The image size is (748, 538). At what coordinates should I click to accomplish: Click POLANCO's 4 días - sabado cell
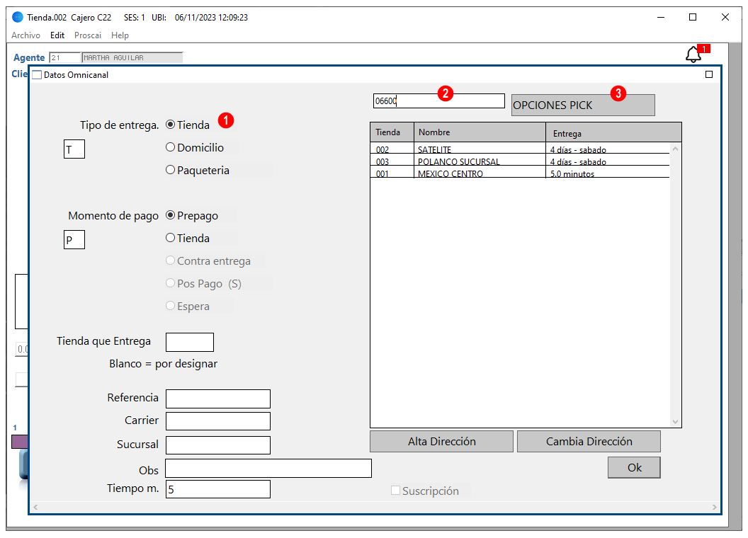608,160
